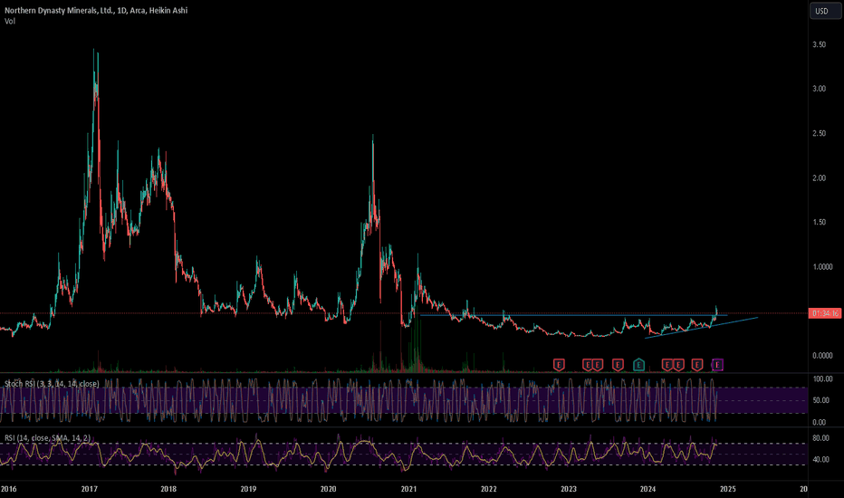Click the 2017 time axis label
Viewport: 844px width, 498px height.
coord(90,489)
